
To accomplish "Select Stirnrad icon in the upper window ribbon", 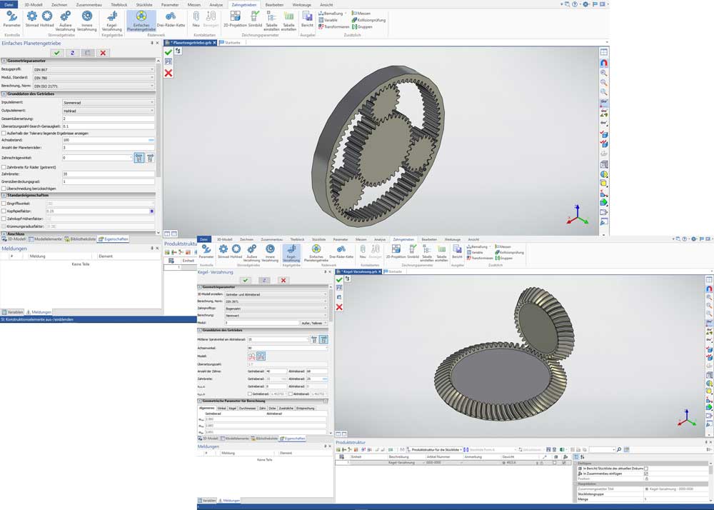I will tap(32, 19).
